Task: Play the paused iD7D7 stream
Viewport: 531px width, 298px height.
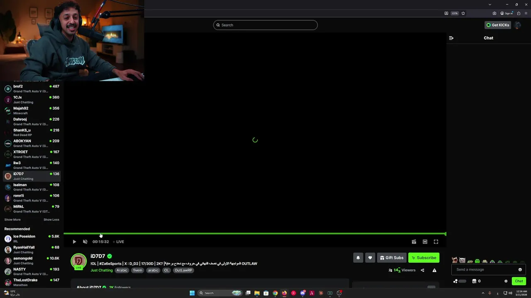Action: coord(74,242)
